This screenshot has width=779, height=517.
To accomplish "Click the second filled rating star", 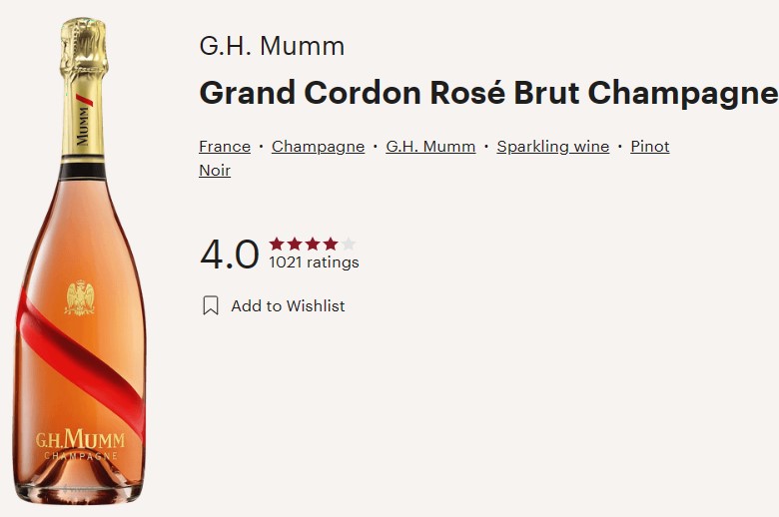I will point(295,245).
